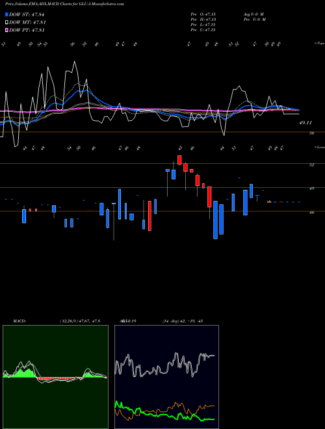The height and width of the screenshot is (429, 325).
Task: Click the magenta DOW PT legend swatch
Action: [7, 30]
